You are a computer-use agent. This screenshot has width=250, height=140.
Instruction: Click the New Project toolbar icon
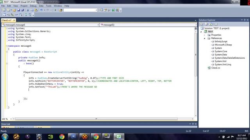(x=4, y=10)
